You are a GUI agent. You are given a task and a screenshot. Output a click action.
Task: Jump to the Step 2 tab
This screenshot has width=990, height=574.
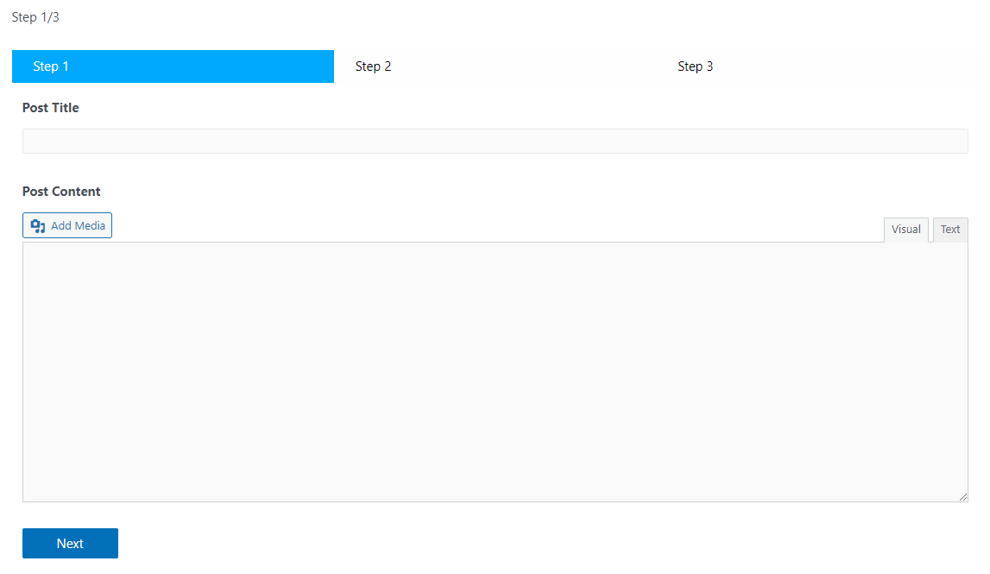(x=495, y=66)
